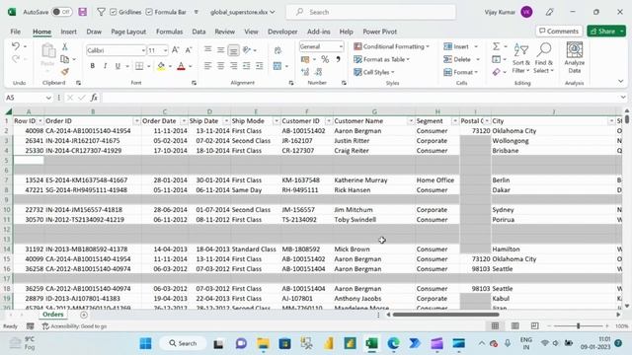The image size is (632, 355).
Task: Apply Underline formatting
Action: (118, 66)
